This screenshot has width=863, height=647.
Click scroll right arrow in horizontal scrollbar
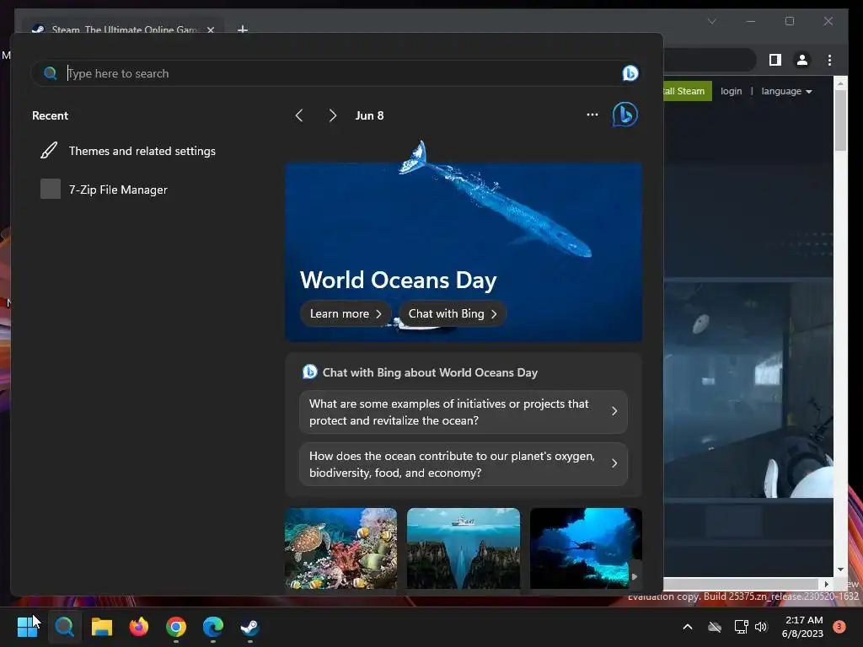(x=826, y=584)
